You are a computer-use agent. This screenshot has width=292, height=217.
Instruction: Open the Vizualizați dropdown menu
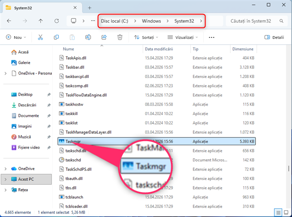(x=182, y=37)
